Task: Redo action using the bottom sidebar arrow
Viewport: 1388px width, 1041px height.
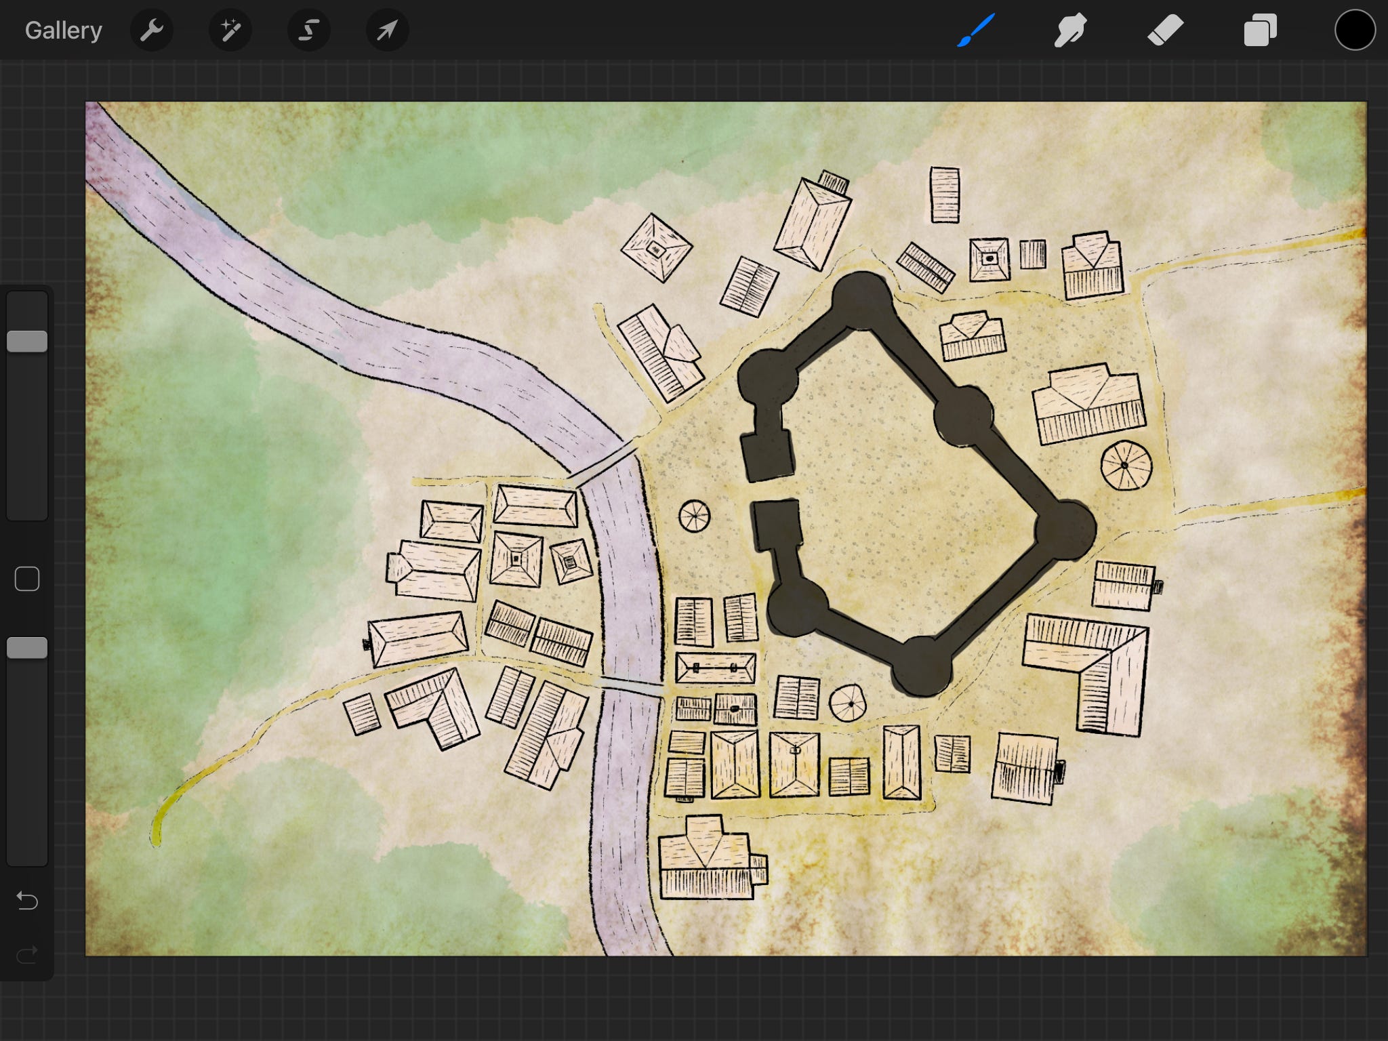Action: click(27, 955)
